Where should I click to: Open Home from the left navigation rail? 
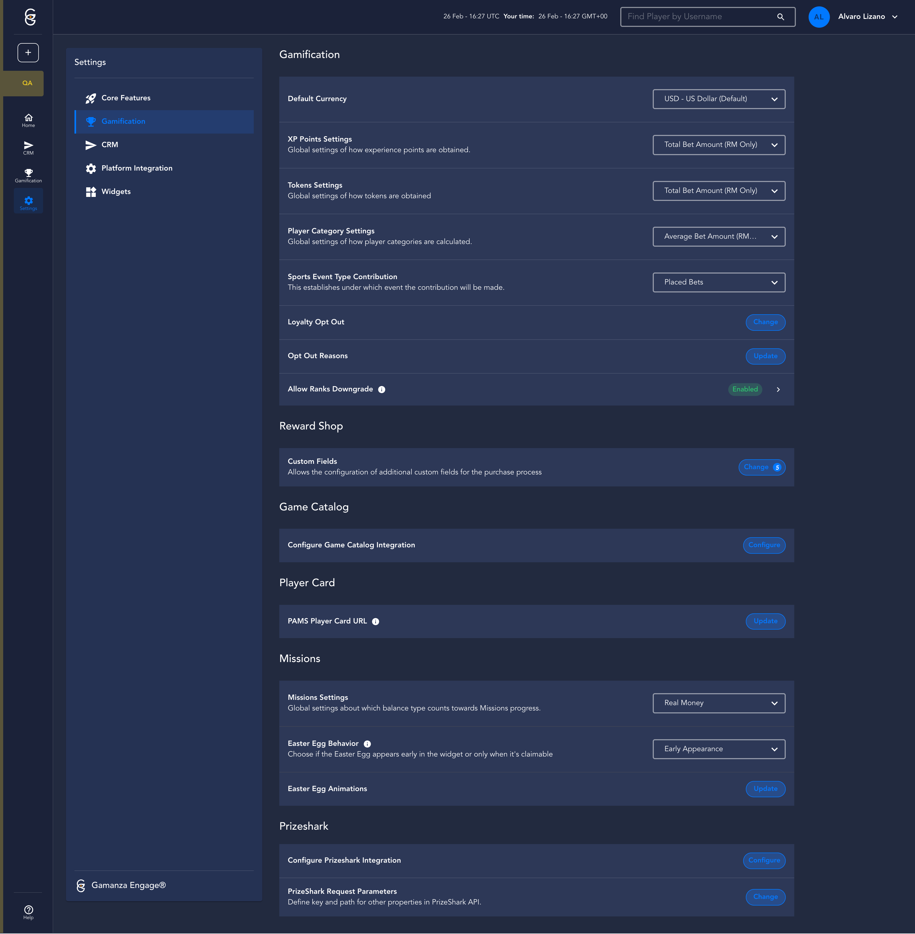coord(28,120)
